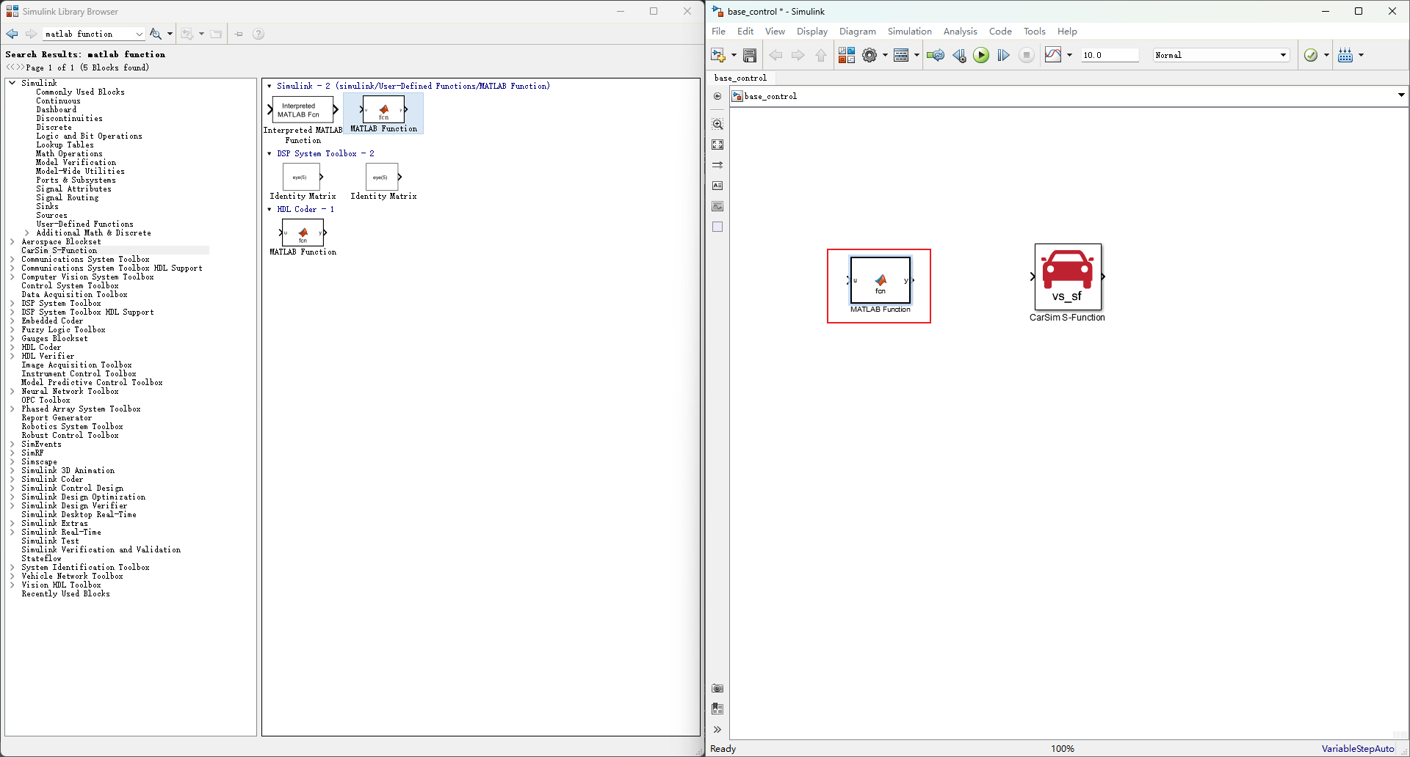1410x757 pixels.
Task: Open the Edit menu
Action: (745, 31)
